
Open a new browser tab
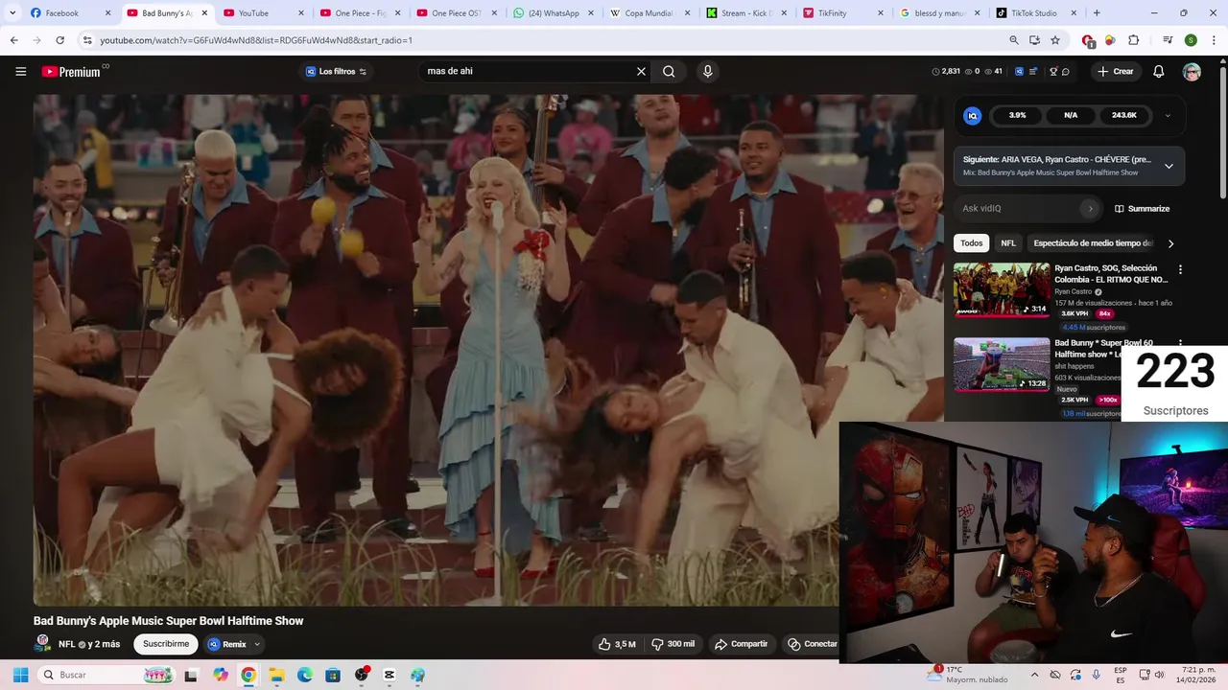pos(1097,13)
